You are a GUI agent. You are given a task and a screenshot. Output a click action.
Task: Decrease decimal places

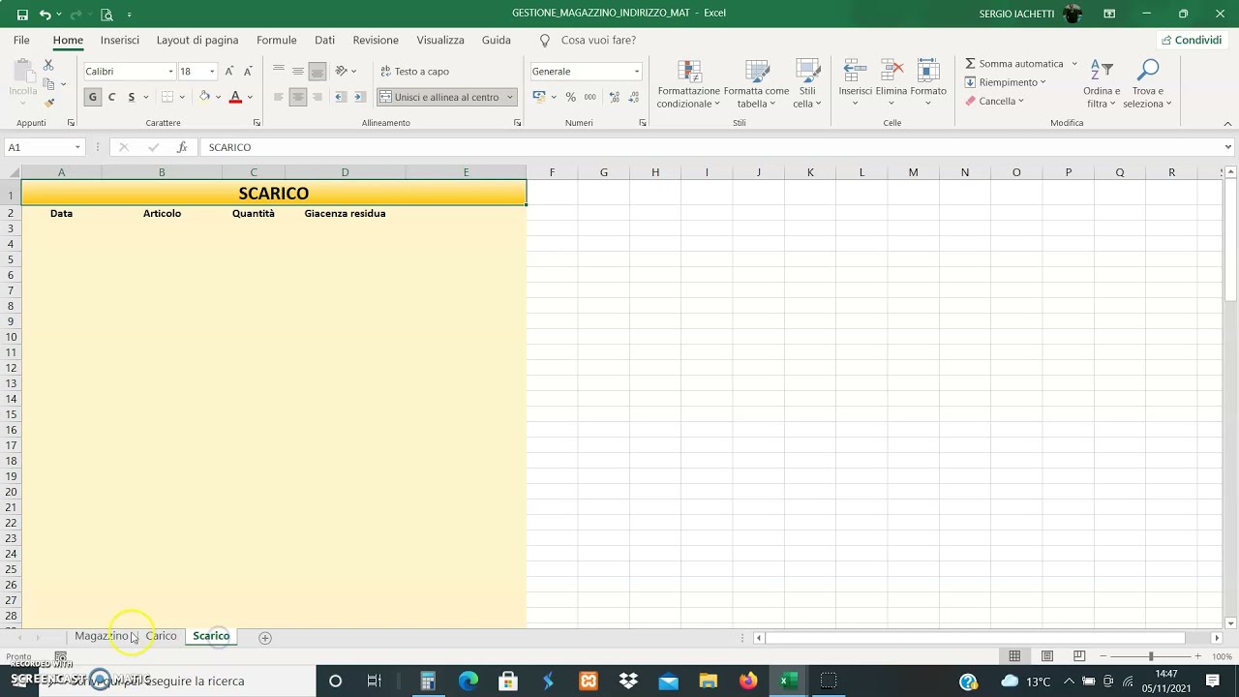pos(634,97)
